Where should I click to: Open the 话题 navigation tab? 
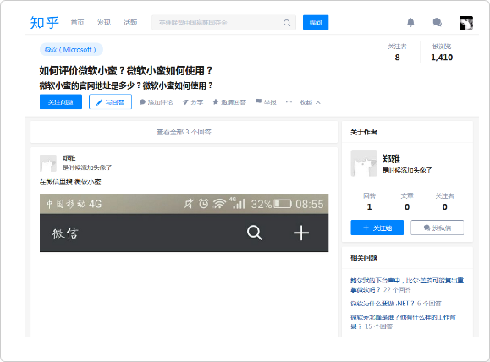point(130,23)
